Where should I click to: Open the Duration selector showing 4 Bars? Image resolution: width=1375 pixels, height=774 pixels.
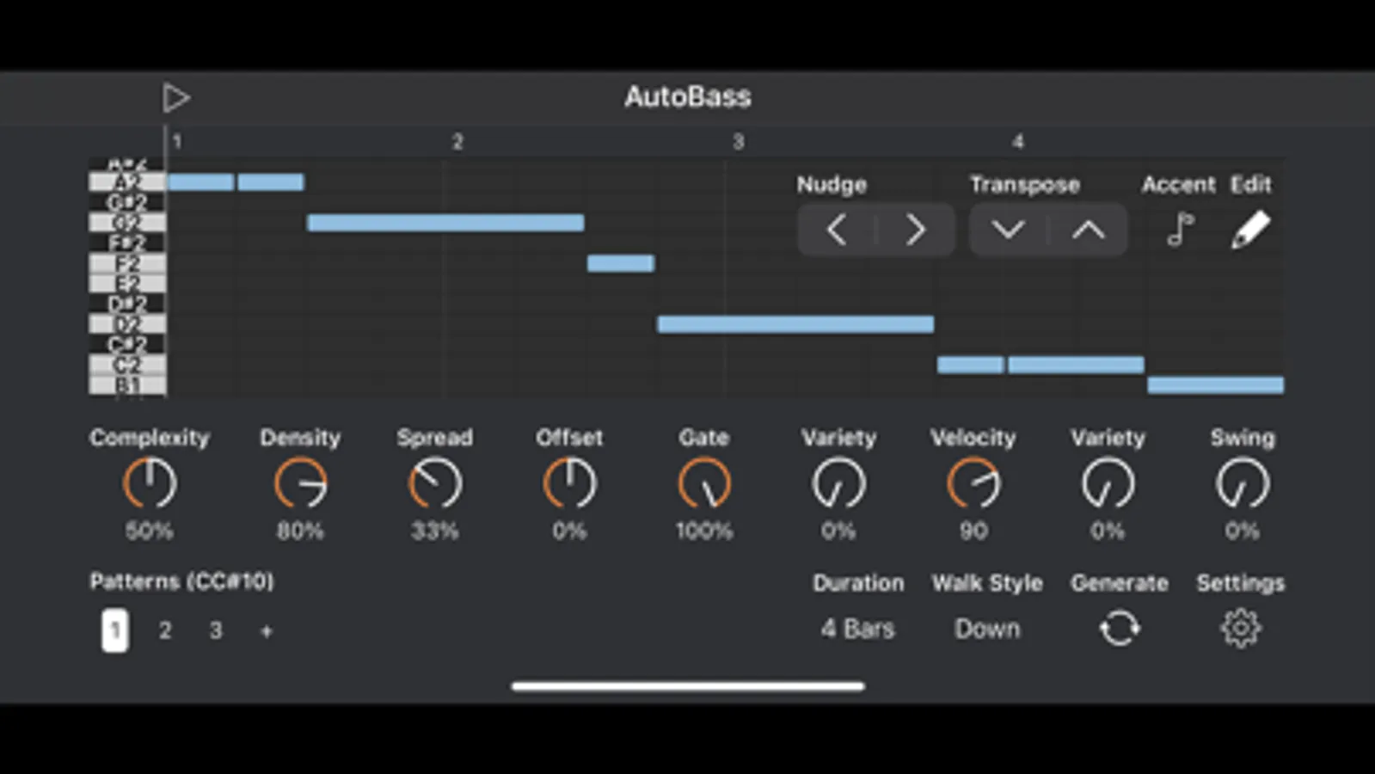(858, 629)
